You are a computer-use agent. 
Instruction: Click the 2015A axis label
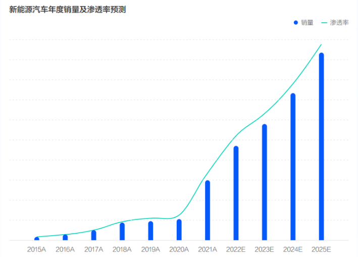pos(36,249)
